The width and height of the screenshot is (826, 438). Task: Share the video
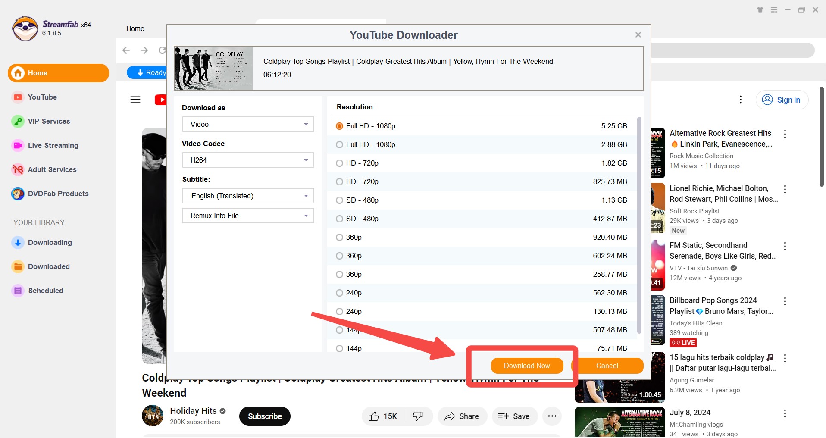click(462, 416)
